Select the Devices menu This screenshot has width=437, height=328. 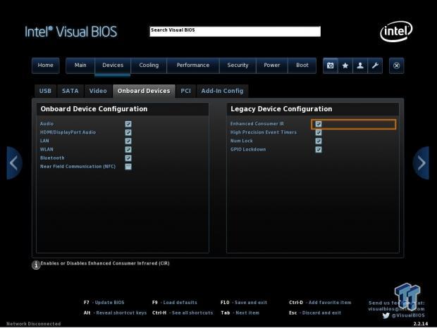113,65
